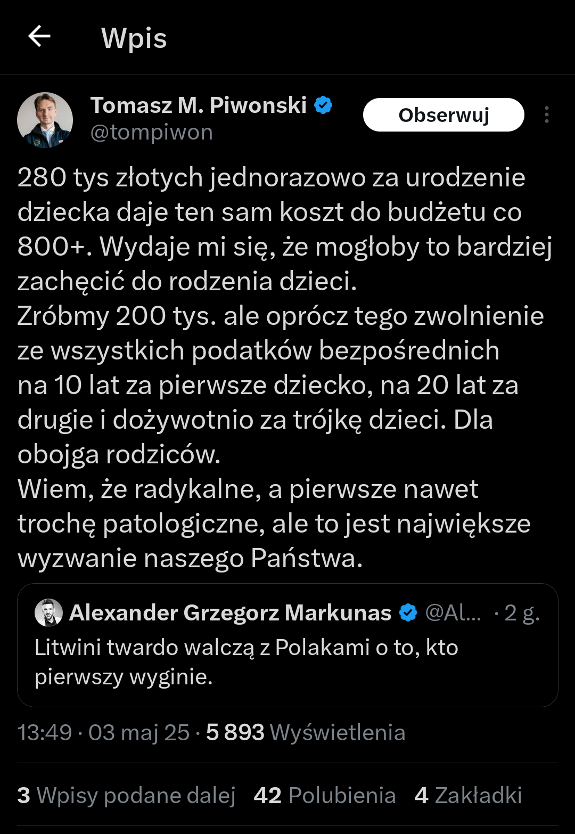Open the @tompiwon handle link
Screen dimensions: 575x834
(152, 133)
